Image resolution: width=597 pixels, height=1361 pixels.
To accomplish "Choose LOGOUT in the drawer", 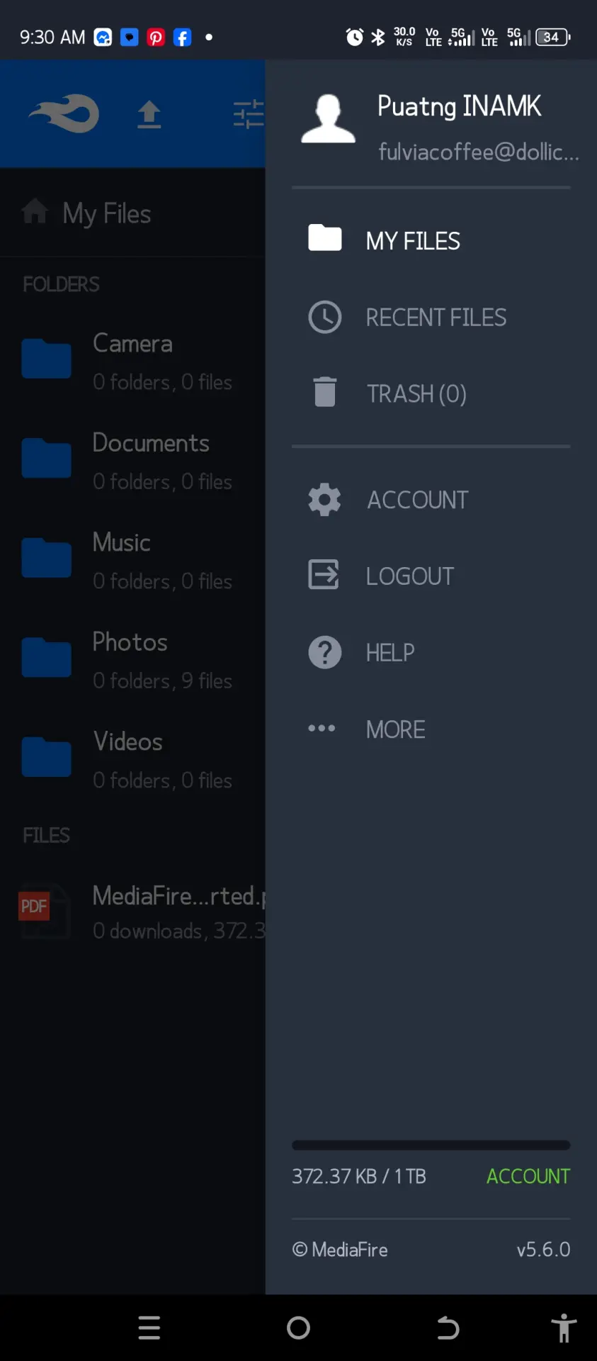I will pos(410,576).
